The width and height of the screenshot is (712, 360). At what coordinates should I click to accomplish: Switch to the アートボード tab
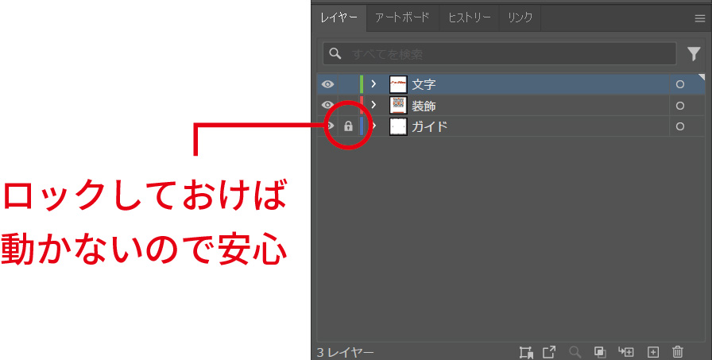pyautogui.click(x=402, y=17)
